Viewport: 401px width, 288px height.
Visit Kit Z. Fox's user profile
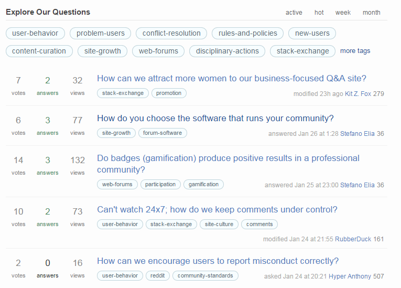click(358, 94)
